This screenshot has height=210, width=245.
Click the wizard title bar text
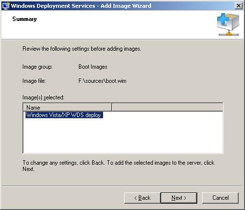81,6
